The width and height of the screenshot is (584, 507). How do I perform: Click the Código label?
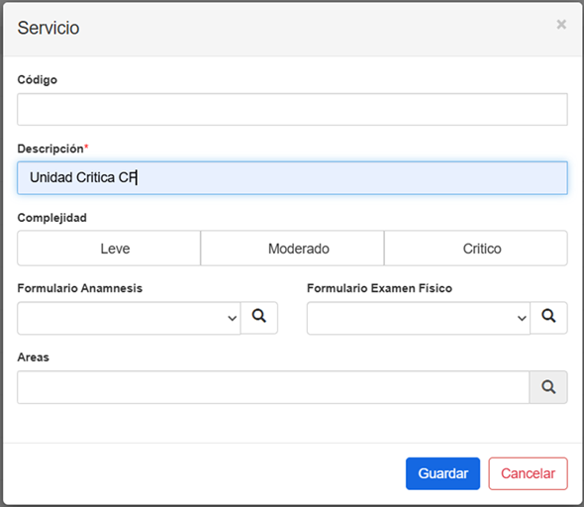click(x=38, y=80)
